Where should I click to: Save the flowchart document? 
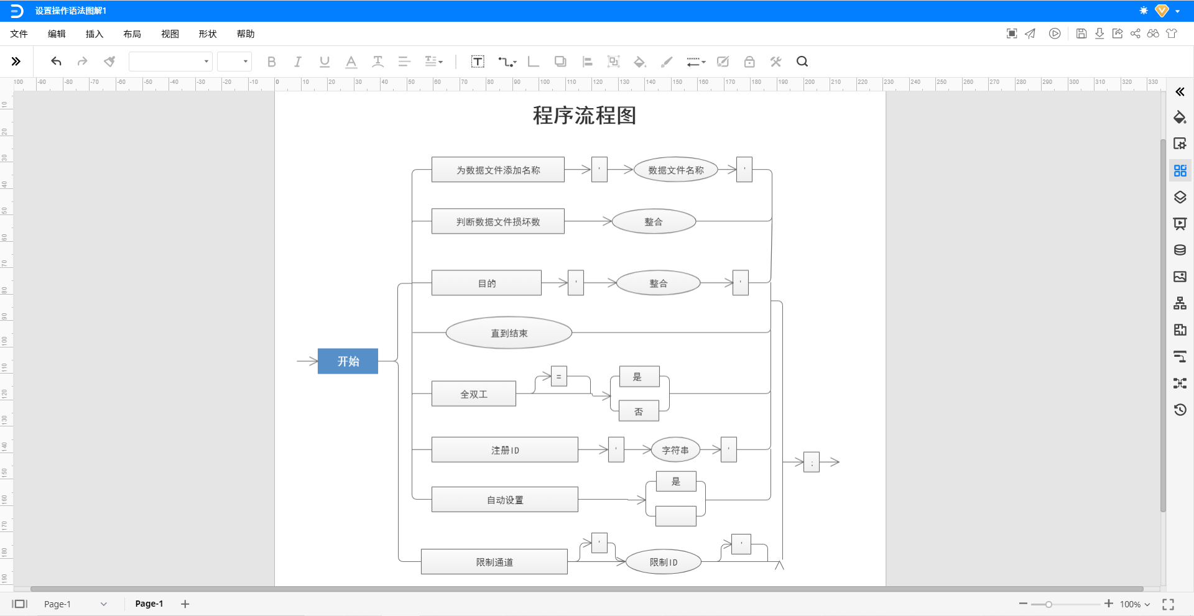coord(1081,34)
